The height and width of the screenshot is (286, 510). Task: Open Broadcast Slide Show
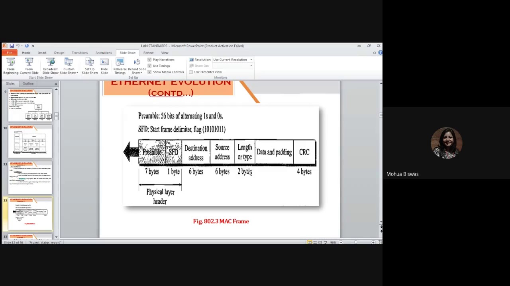(50, 66)
